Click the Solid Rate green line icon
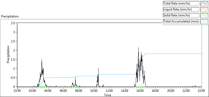Viewport: 209px width, 97px height. [x=204, y=15]
